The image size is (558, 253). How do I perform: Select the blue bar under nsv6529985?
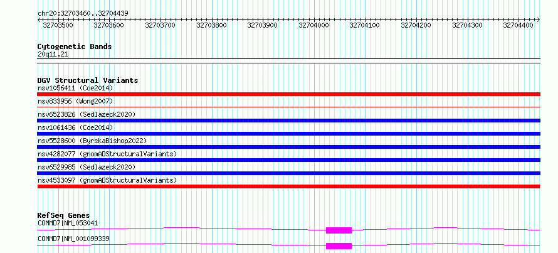click(288, 173)
